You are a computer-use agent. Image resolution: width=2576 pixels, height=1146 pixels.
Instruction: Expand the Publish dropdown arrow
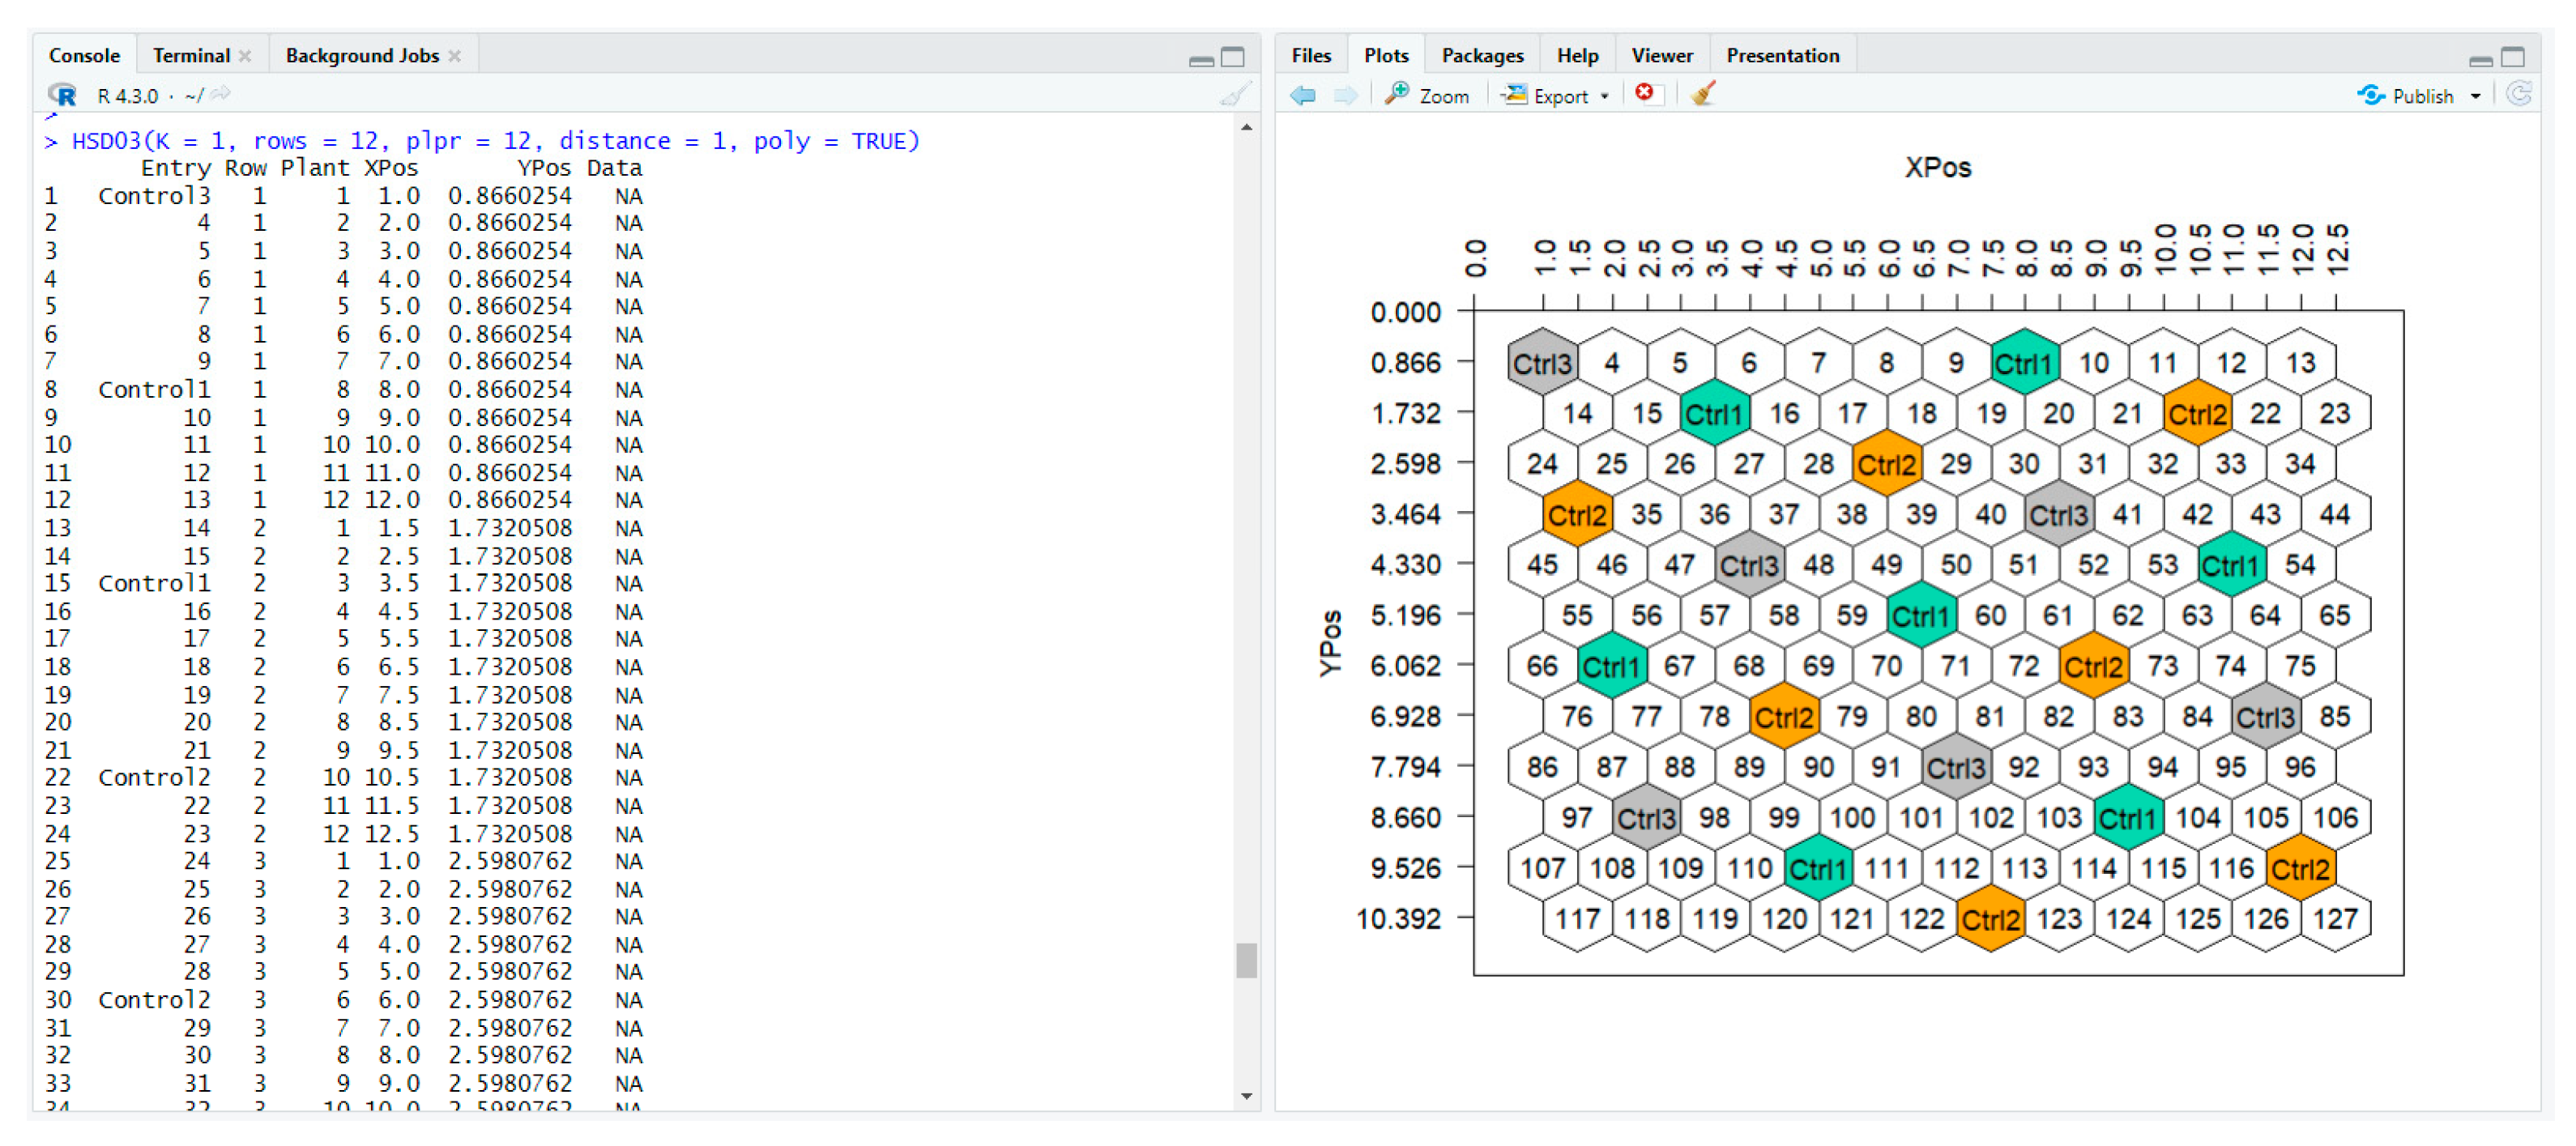(2476, 97)
